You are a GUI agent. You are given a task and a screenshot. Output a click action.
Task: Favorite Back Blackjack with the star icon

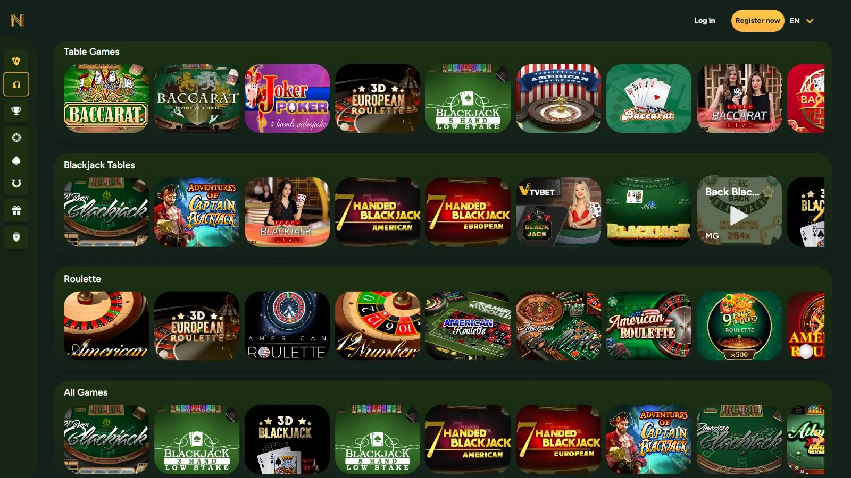point(768,192)
